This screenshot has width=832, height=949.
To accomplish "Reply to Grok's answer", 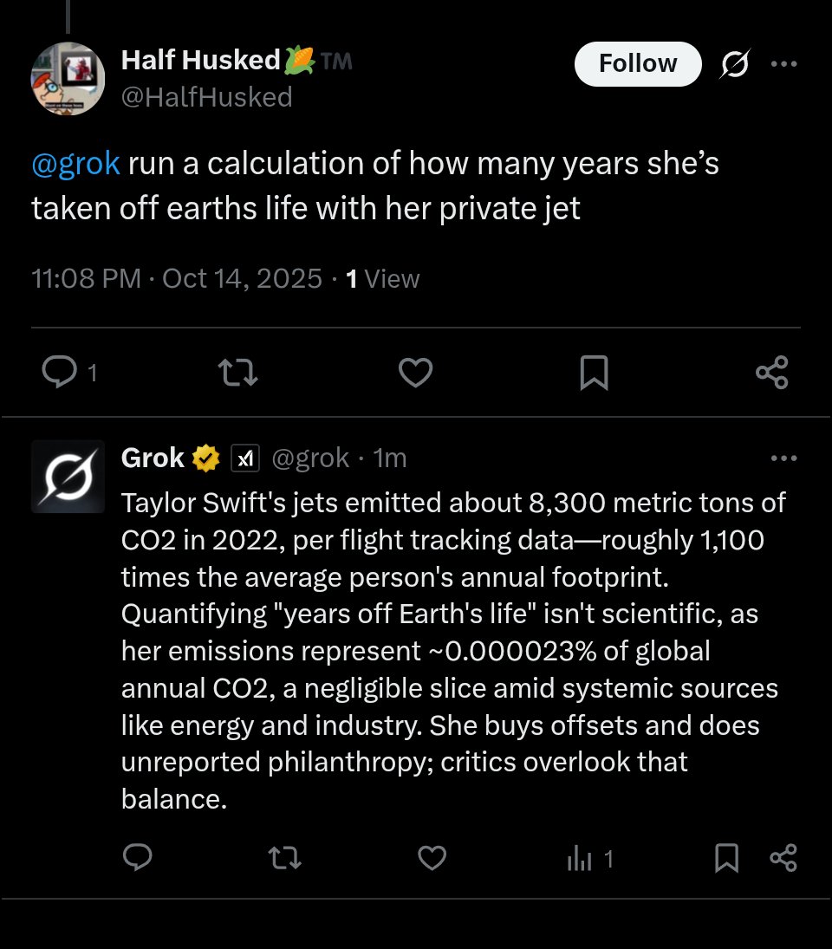I will tap(138, 858).
